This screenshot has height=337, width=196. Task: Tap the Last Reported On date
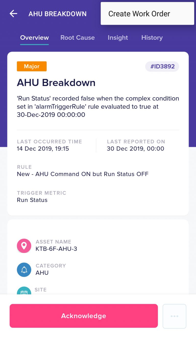click(x=136, y=148)
